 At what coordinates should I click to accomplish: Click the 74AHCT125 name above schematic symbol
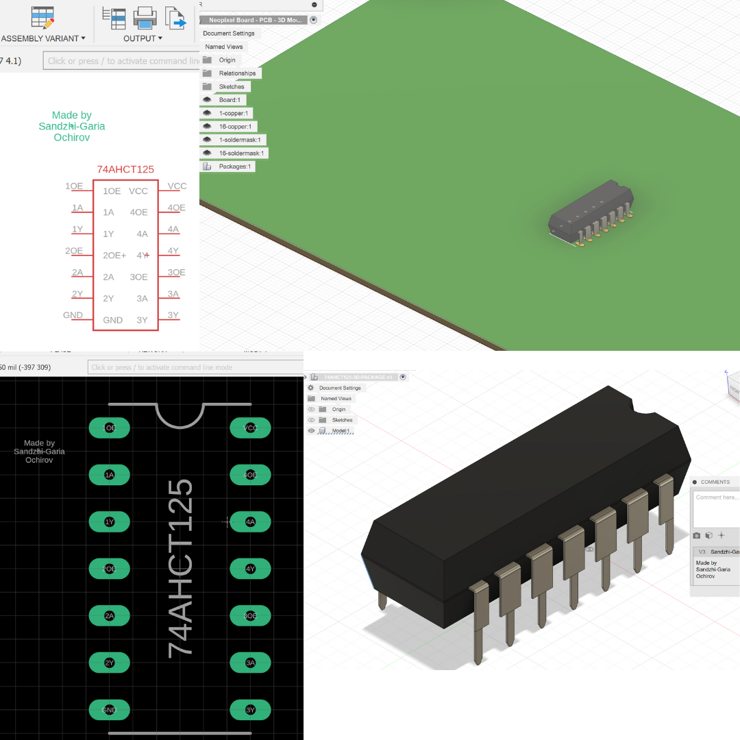pos(125,169)
